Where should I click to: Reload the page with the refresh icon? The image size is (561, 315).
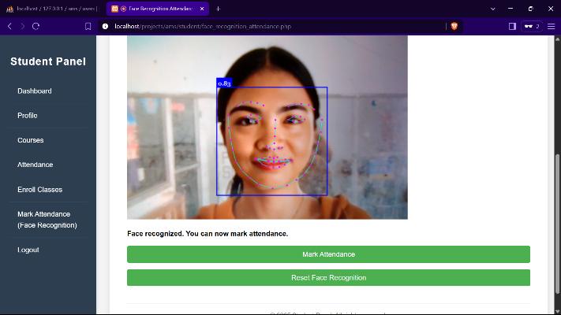point(36,26)
